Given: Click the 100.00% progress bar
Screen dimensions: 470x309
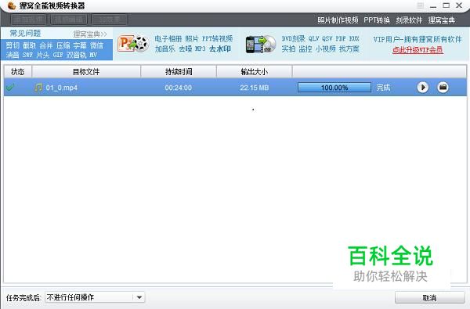Looking at the screenshot, I should (334, 88).
